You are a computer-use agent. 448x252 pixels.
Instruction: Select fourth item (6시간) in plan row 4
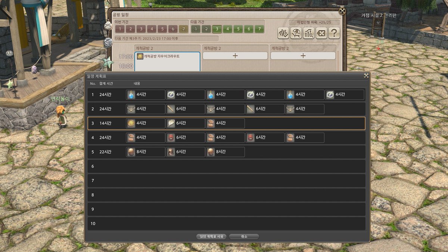[265, 137]
